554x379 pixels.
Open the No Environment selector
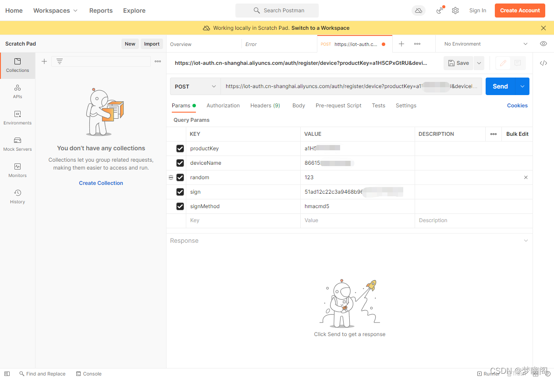tap(486, 44)
